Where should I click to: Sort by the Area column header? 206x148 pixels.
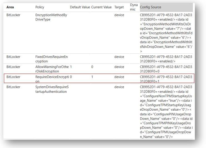[x=10, y=7]
